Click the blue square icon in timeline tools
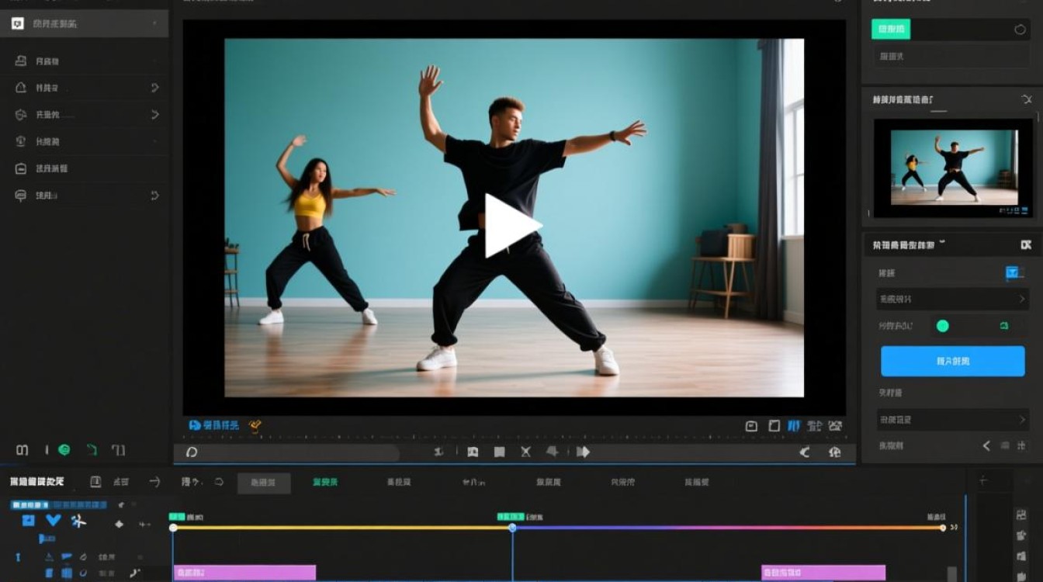 tap(28, 521)
